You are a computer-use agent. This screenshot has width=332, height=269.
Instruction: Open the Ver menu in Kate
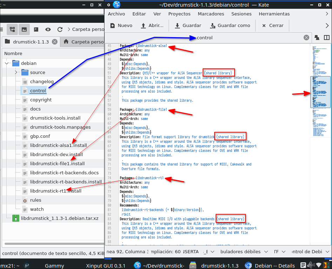point(157,14)
